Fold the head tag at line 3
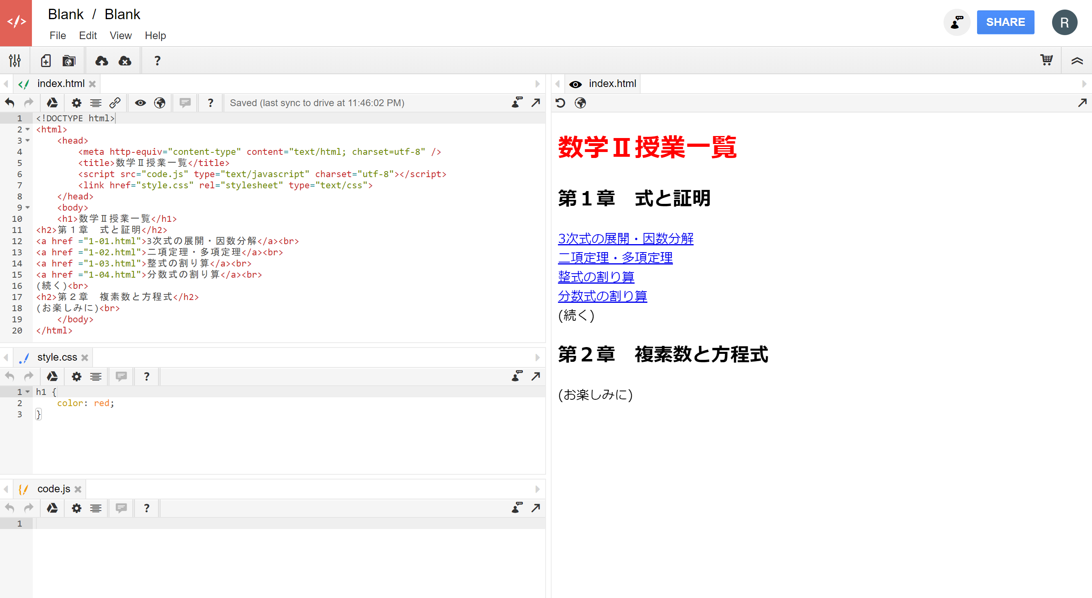This screenshot has height=598, width=1092. tap(28, 140)
